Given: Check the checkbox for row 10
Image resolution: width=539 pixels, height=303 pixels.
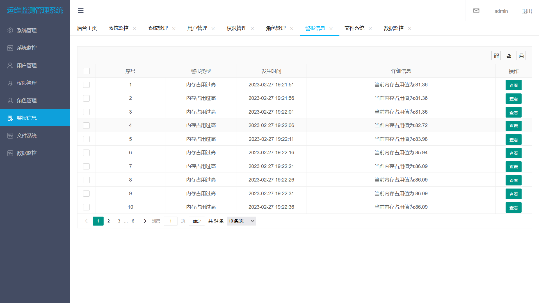Looking at the screenshot, I should (86, 207).
